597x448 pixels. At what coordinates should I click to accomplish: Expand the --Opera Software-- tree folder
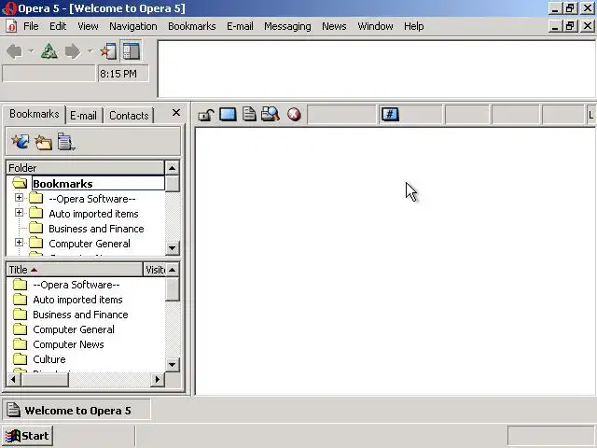tap(19, 197)
